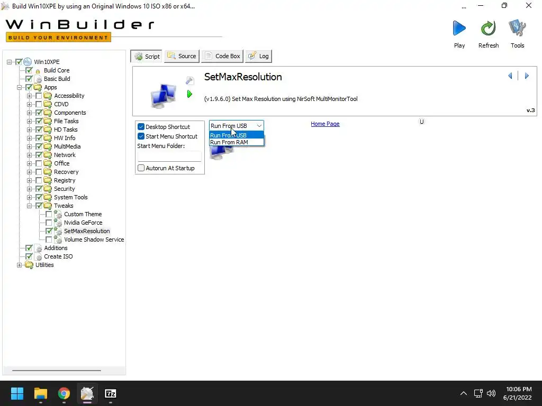Click the Build Core lock icon

38,71
